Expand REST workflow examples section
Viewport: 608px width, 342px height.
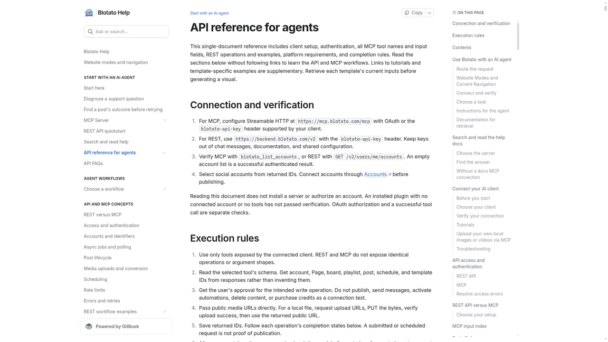[165, 312]
